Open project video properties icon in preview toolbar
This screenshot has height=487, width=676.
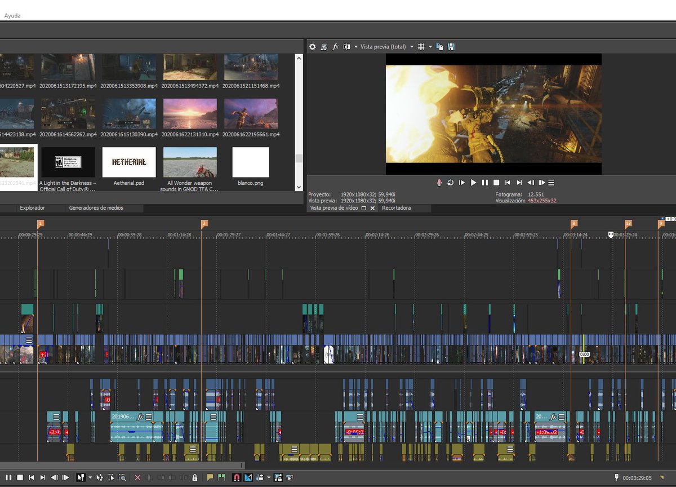(324, 47)
